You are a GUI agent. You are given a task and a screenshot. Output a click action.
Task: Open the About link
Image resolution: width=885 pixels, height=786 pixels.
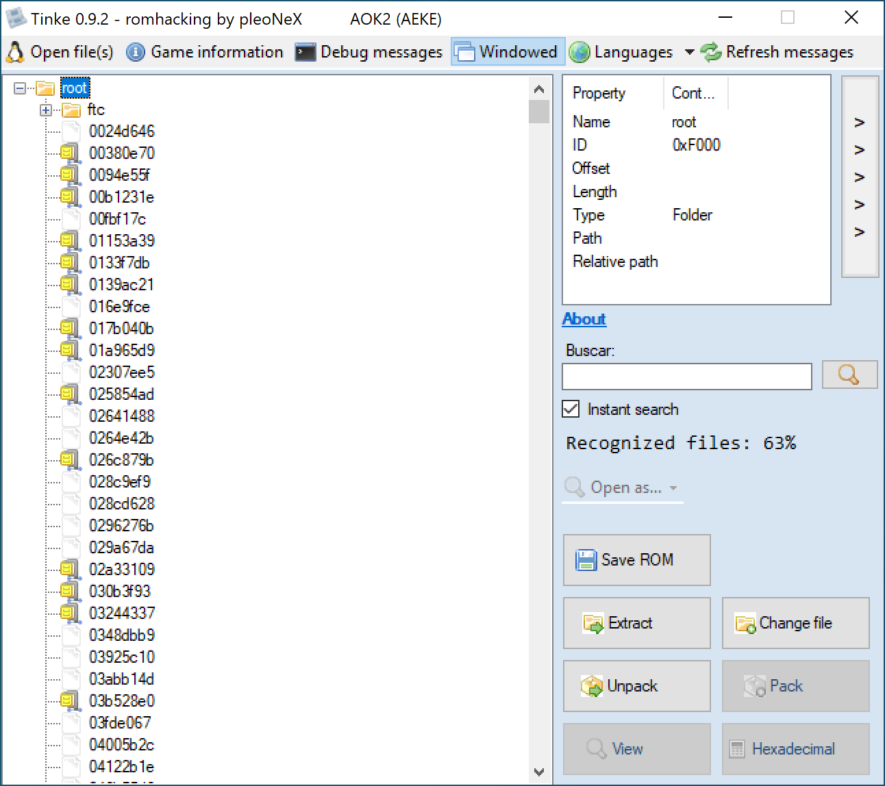(x=584, y=319)
